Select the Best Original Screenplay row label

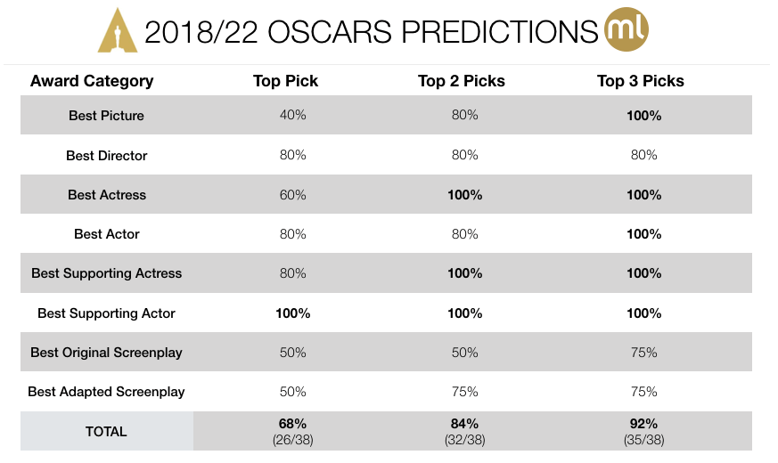pos(106,353)
